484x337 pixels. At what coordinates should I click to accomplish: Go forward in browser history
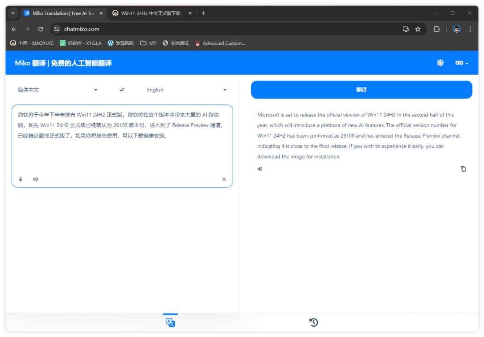[x=27, y=29]
